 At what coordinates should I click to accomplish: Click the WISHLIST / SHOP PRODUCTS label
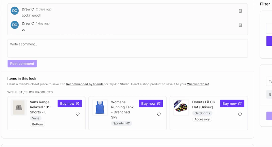(30, 92)
